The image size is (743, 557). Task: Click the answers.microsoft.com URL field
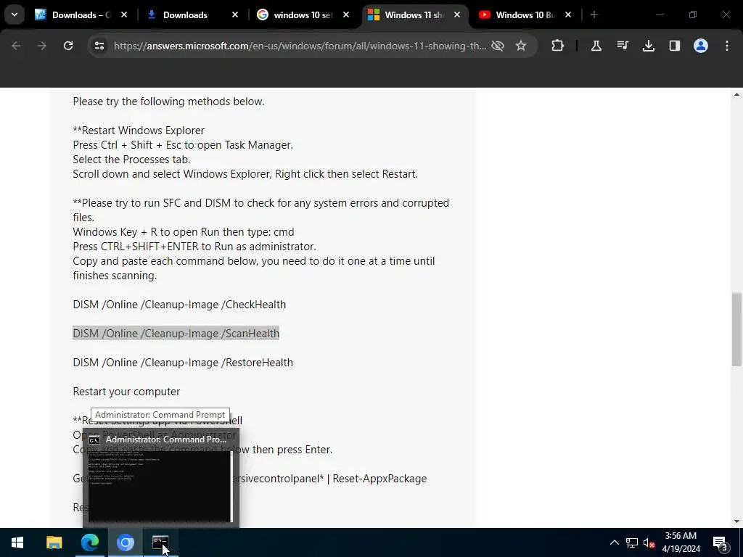point(300,46)
